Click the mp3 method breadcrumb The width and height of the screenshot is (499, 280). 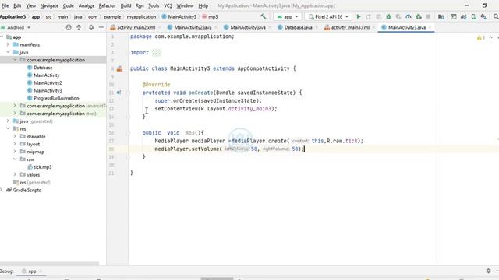click(x=210, y=17)
